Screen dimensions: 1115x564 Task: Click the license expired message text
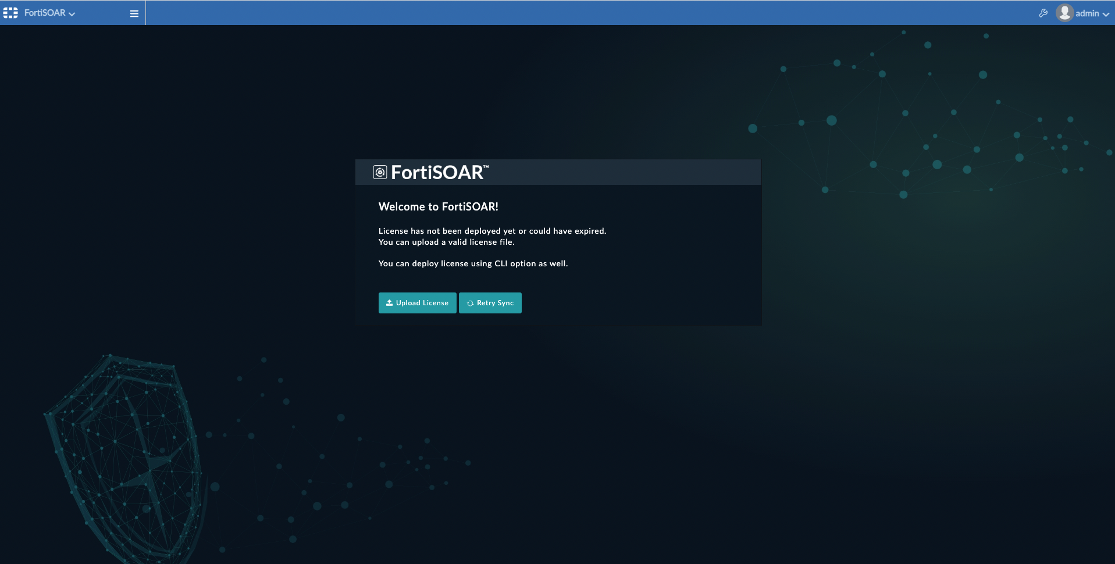(x=493, y=230)
